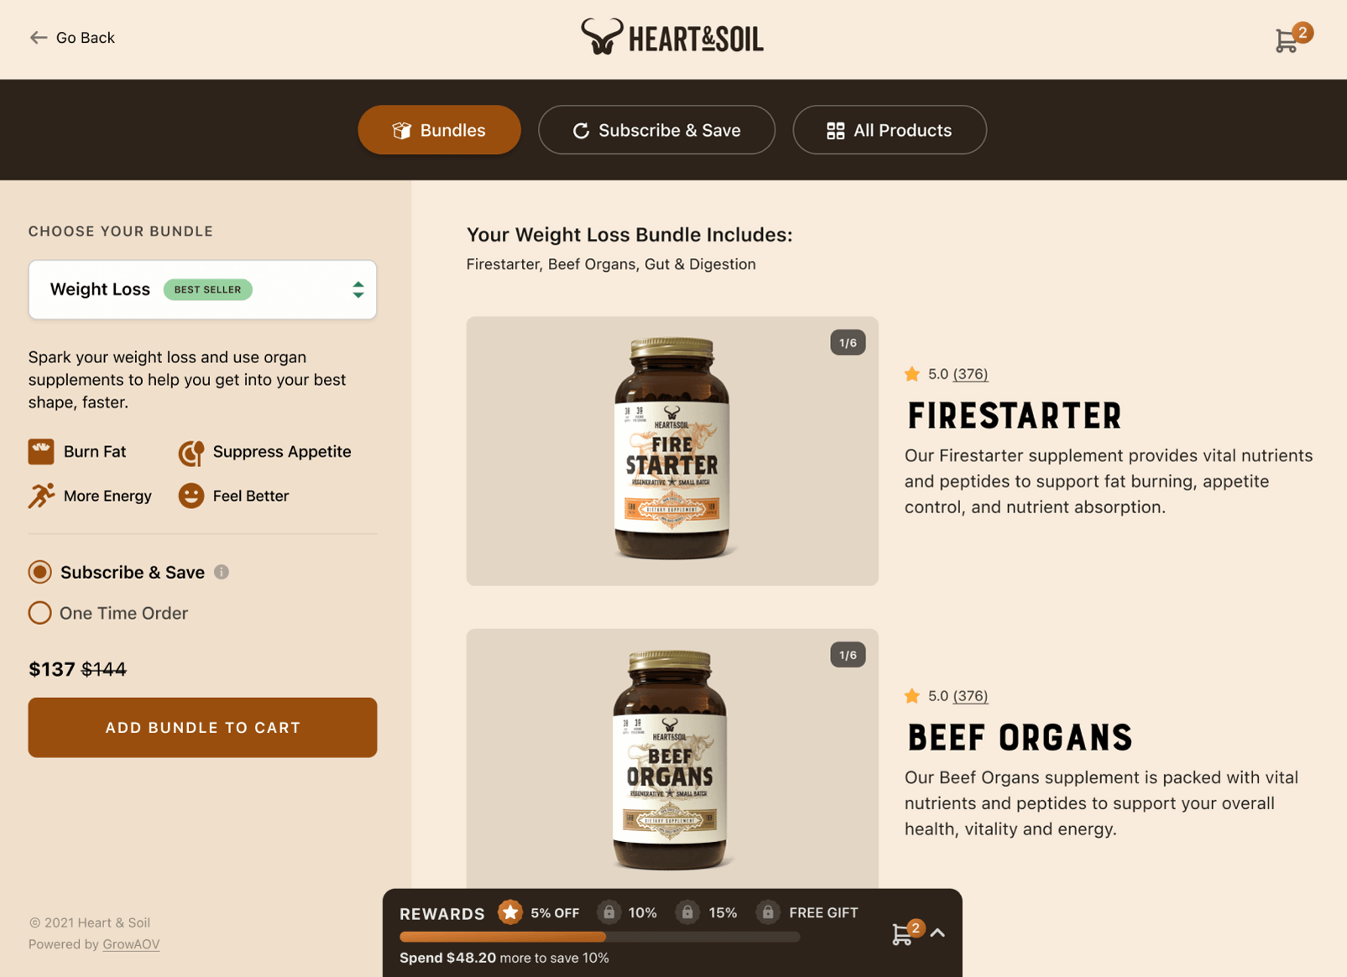The width and height of the screenshot is (1347, 977).
Task: Select the Subscribe & Save radio option
Action: [x=39, y=572]
